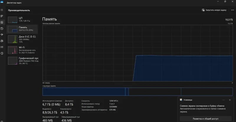
Task: Open Ножницы notification options menu
Action: coord(224,100)
